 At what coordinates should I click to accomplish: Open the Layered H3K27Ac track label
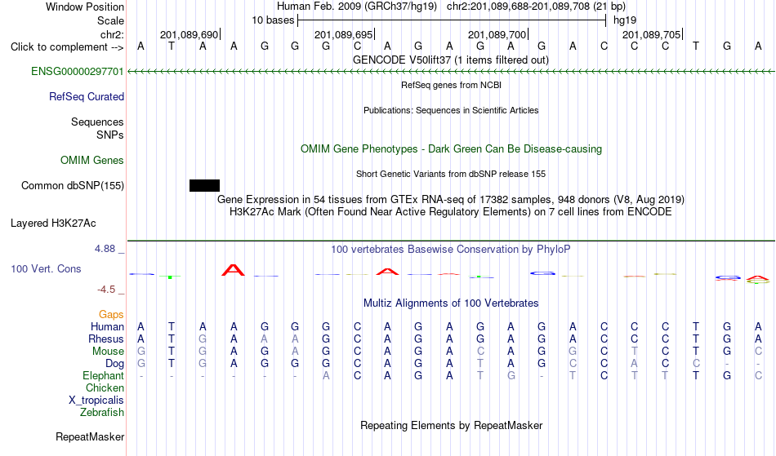tap(53, 224)
